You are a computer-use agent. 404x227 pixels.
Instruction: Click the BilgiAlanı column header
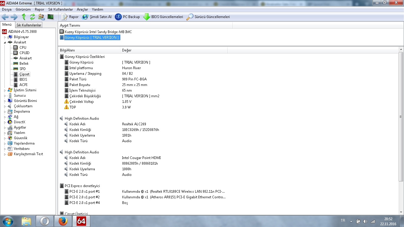89,50
